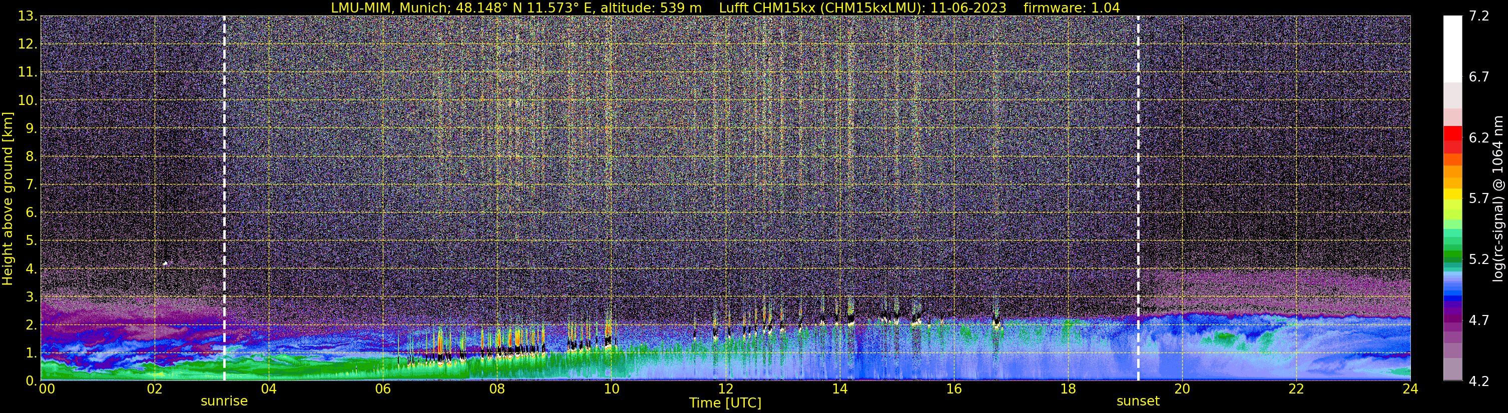Image resolution: width=1508 pixels, height=413 pixels.
Task: Click the '4.2' colorbar value label
Action: pyautogui.click(x=1479, y=381)
